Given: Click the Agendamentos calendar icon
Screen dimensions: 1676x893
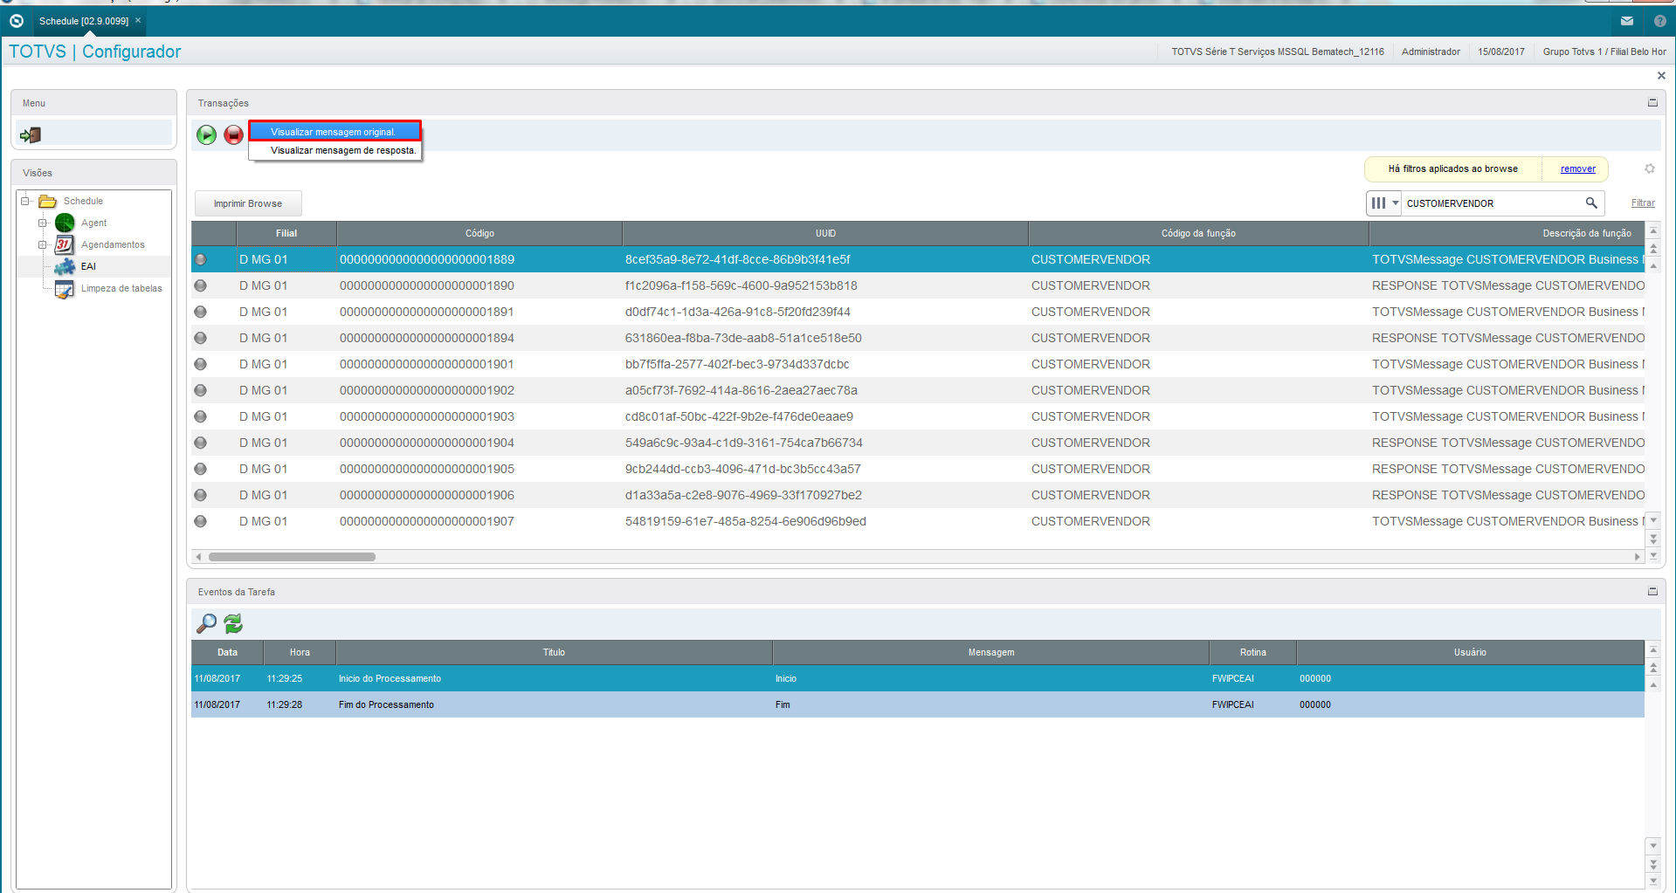Looking at the screenshot, I should click(65, 244).
